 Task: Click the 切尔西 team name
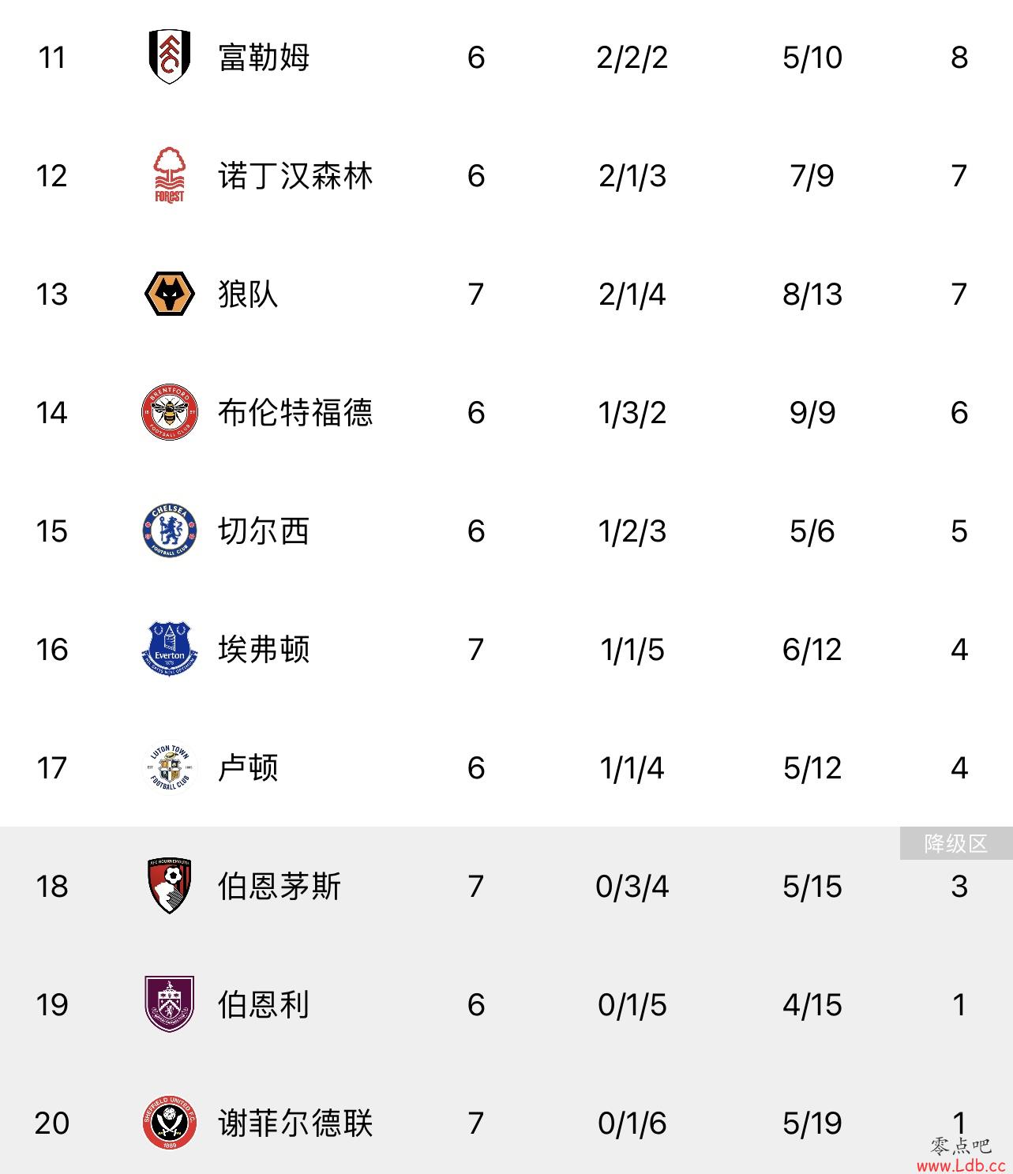(264, 531)
